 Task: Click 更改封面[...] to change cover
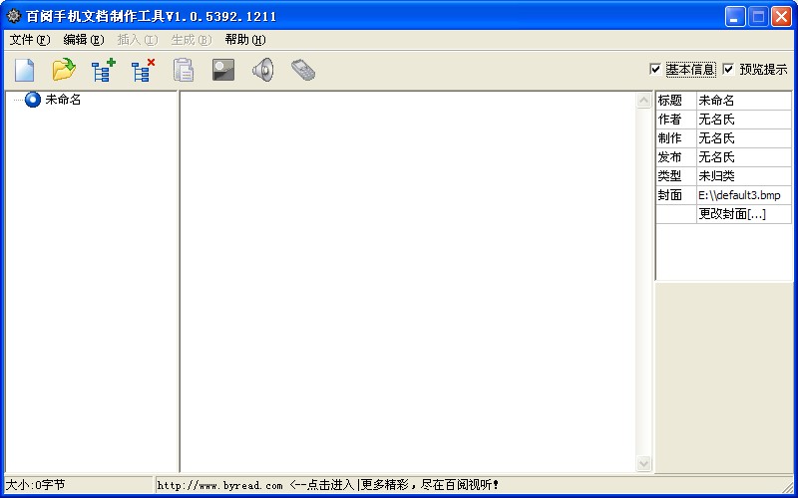(732, 214)
